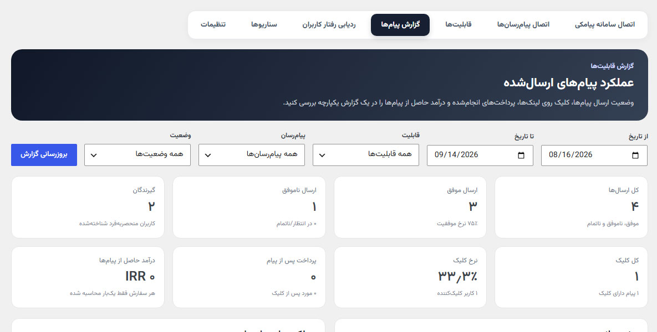Viewport: 657px width, 332px height.
Task: Switch to the اتصال پیام‌رسان‌ها tab
Action: click(x=523, y=24)
